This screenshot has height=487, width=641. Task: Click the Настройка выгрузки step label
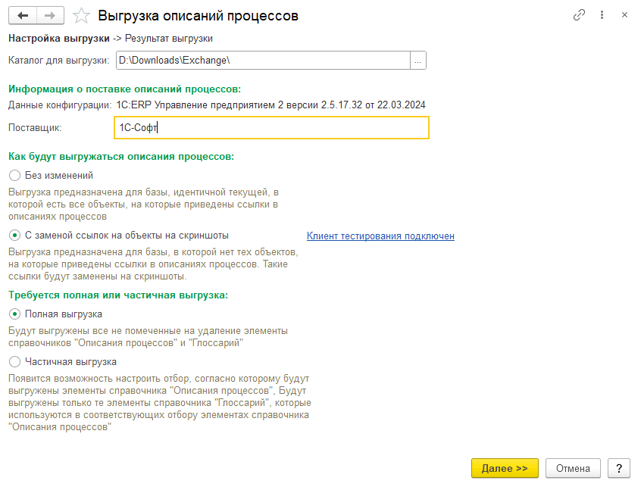(59, 39)
